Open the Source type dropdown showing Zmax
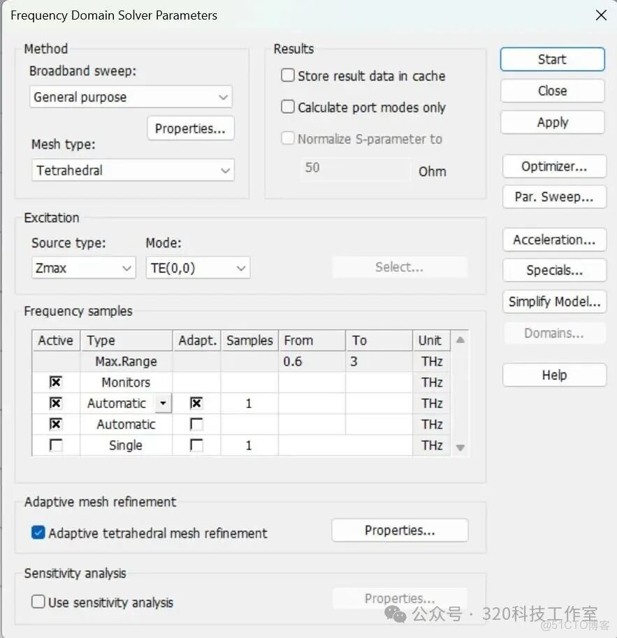The image size is (617, 638). coord(128,268)
